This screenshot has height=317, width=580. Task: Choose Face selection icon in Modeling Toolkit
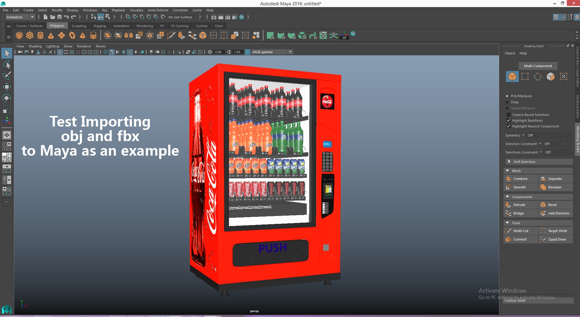click(x=551, y=77)
